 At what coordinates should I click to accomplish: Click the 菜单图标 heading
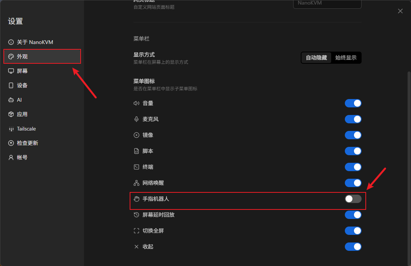click(x=144, y=81)
